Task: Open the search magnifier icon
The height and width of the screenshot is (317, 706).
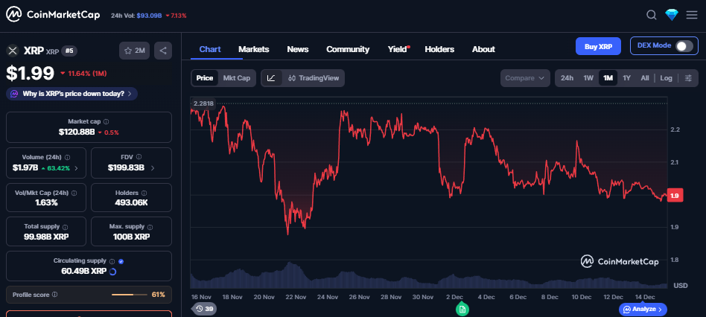Action: pyautogui.click(x=651, y=15)
